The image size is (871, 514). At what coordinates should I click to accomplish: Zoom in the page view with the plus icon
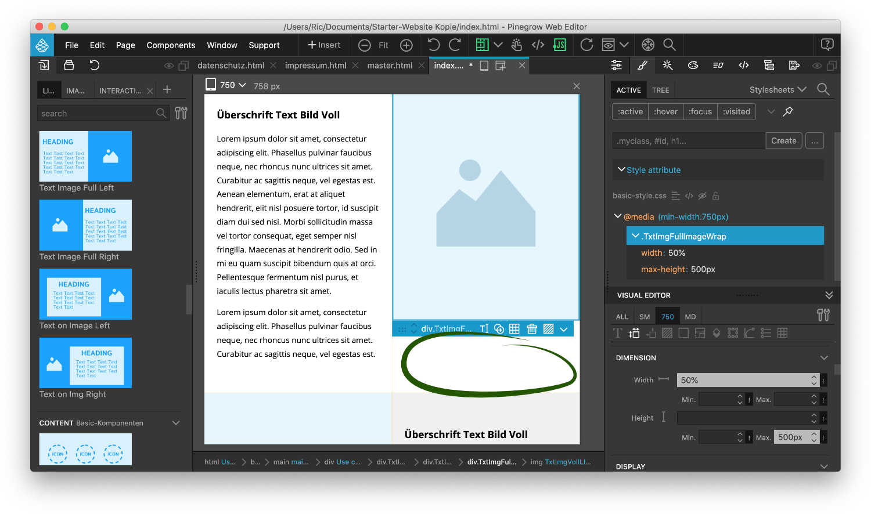pos(406,45)
